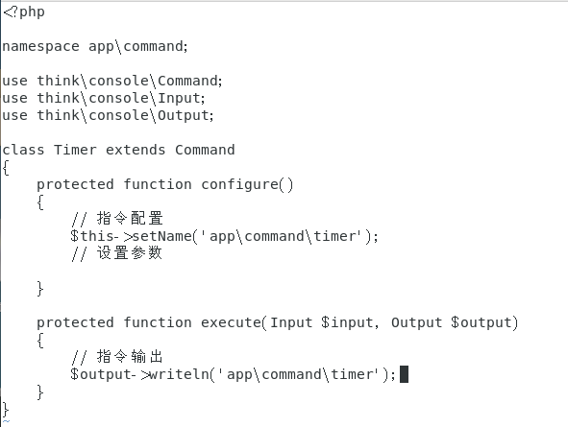Click the 指令配置 comment

pos(117,219)
